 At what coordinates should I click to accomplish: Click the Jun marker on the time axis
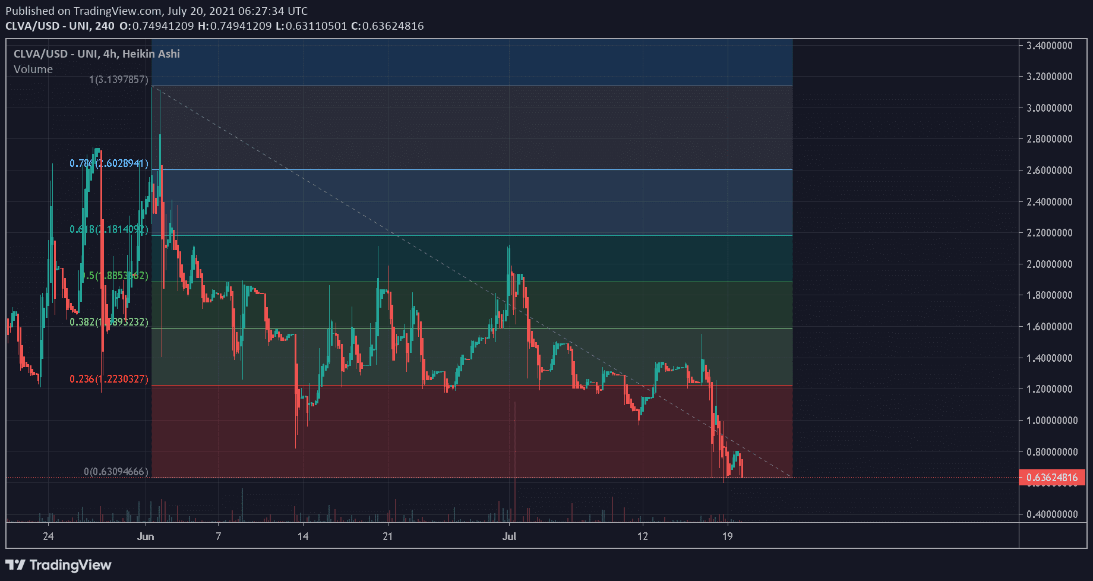click(146, 536)
